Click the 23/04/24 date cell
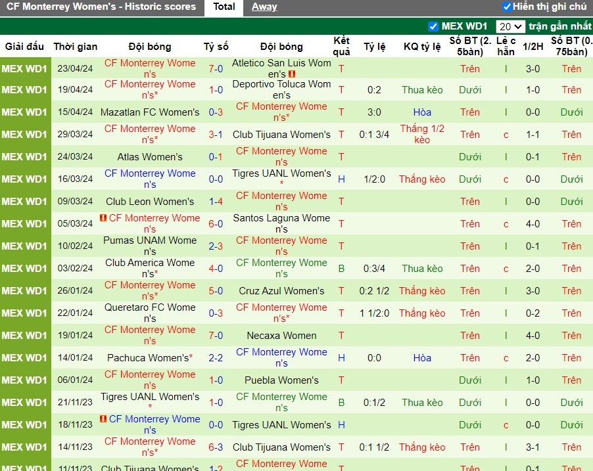The height and width of the screenshot is (471, 593). (75, 69)
